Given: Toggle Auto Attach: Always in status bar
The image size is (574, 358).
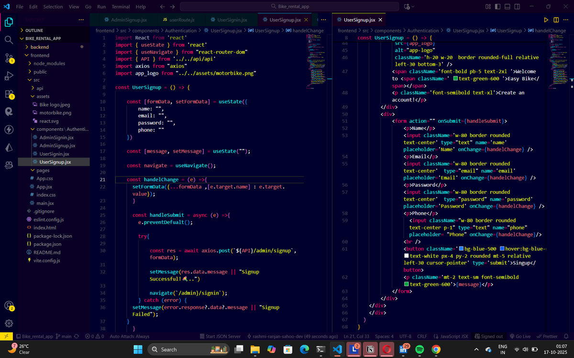Looking at the screenshot, I should [129, 337].
